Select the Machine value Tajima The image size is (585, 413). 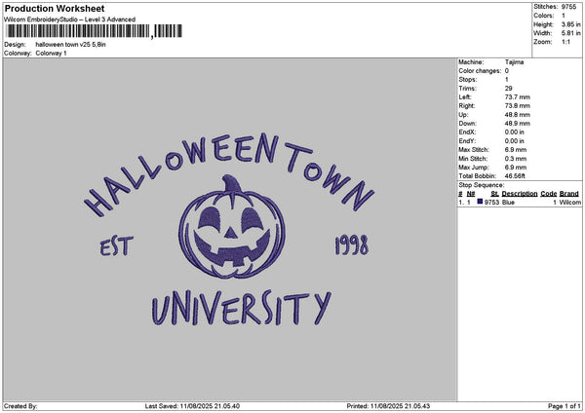pyautogui.click(x=514, y=62)
